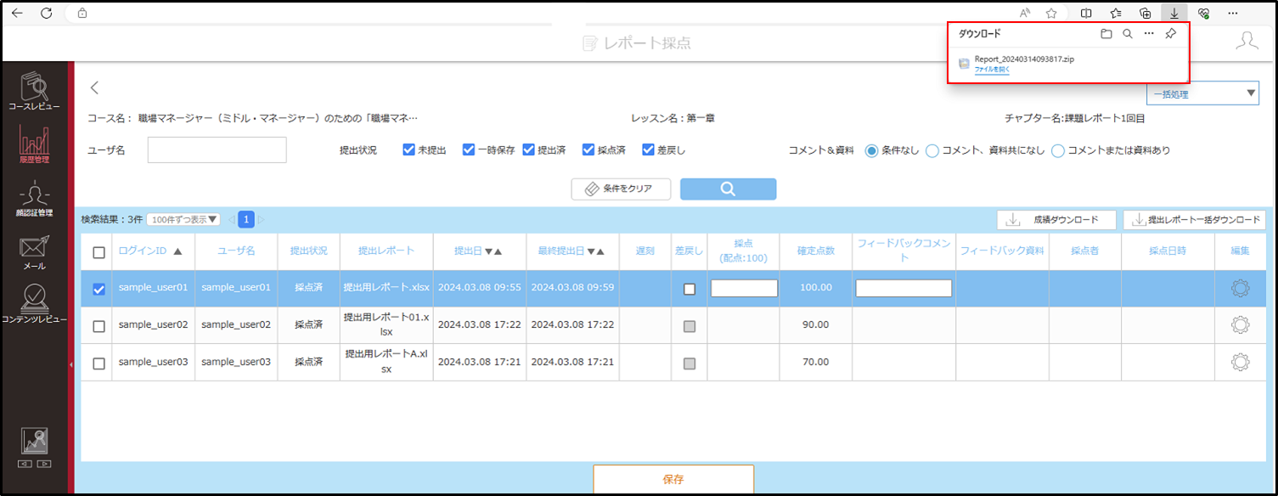
Task: Open browser collections icon
Action: tap(1145, 13)
